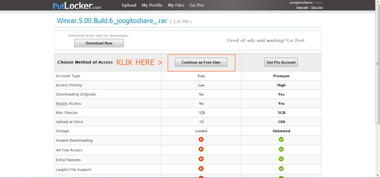Click Continue as Free User button
Viewport: 380px width, 178px height.
coord(201,62)
